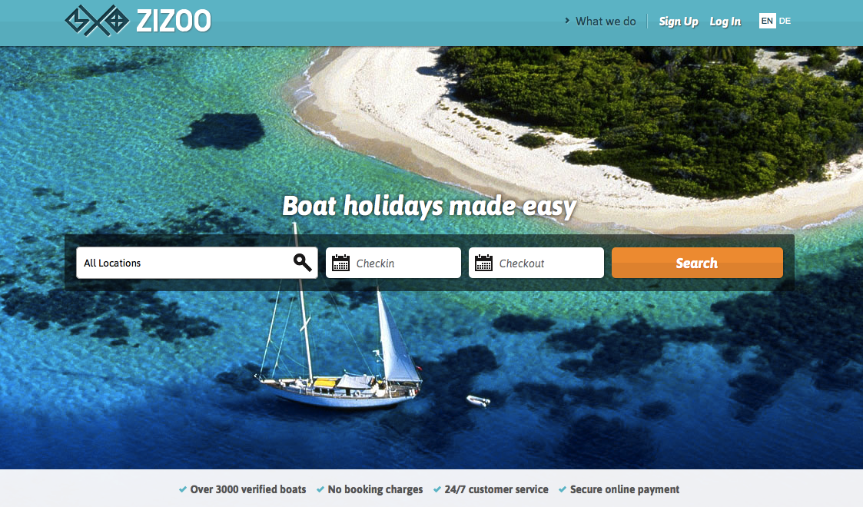
Task: Click checkmark next to Over 3000 verified boats
Action: 183,489
